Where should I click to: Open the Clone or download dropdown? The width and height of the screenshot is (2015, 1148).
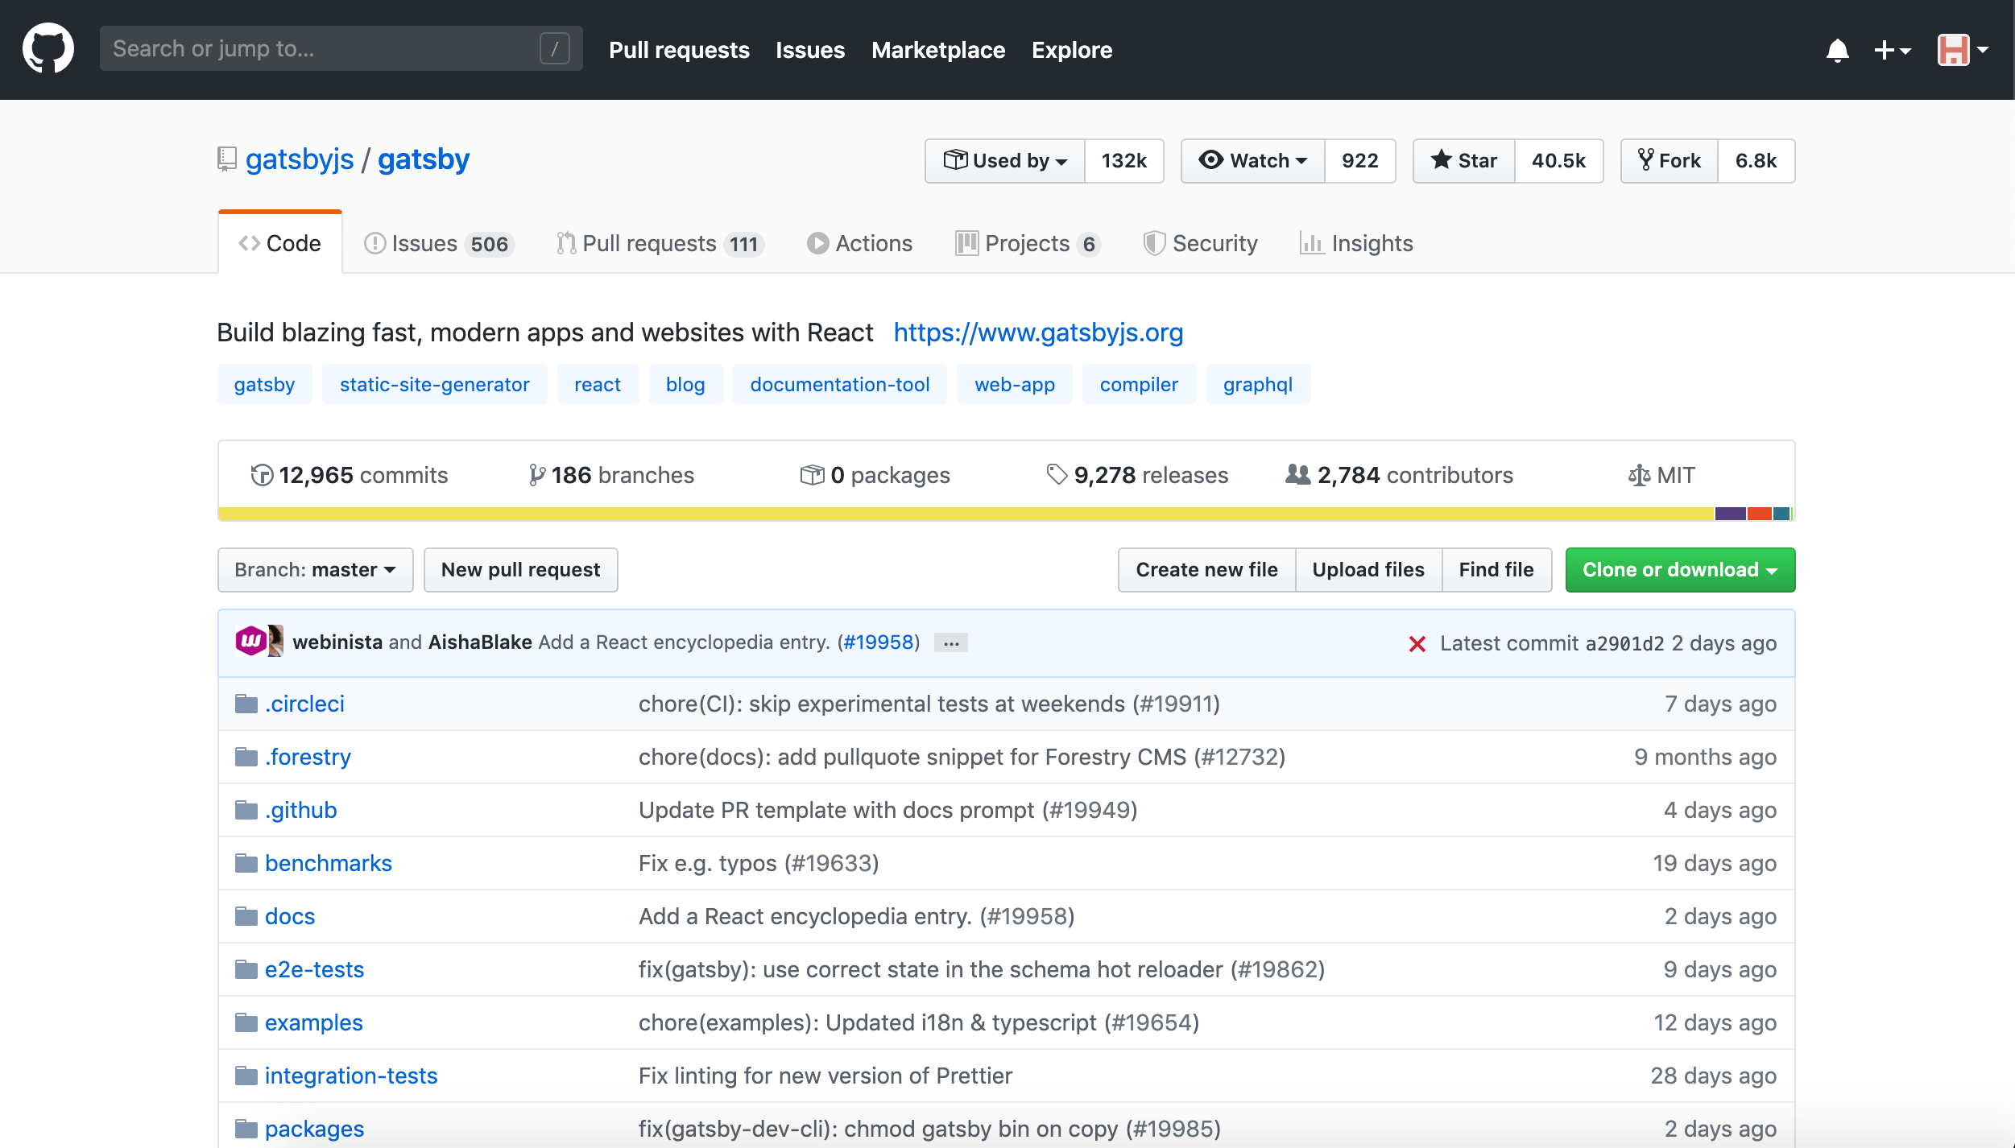click(x=1679, y=569)
